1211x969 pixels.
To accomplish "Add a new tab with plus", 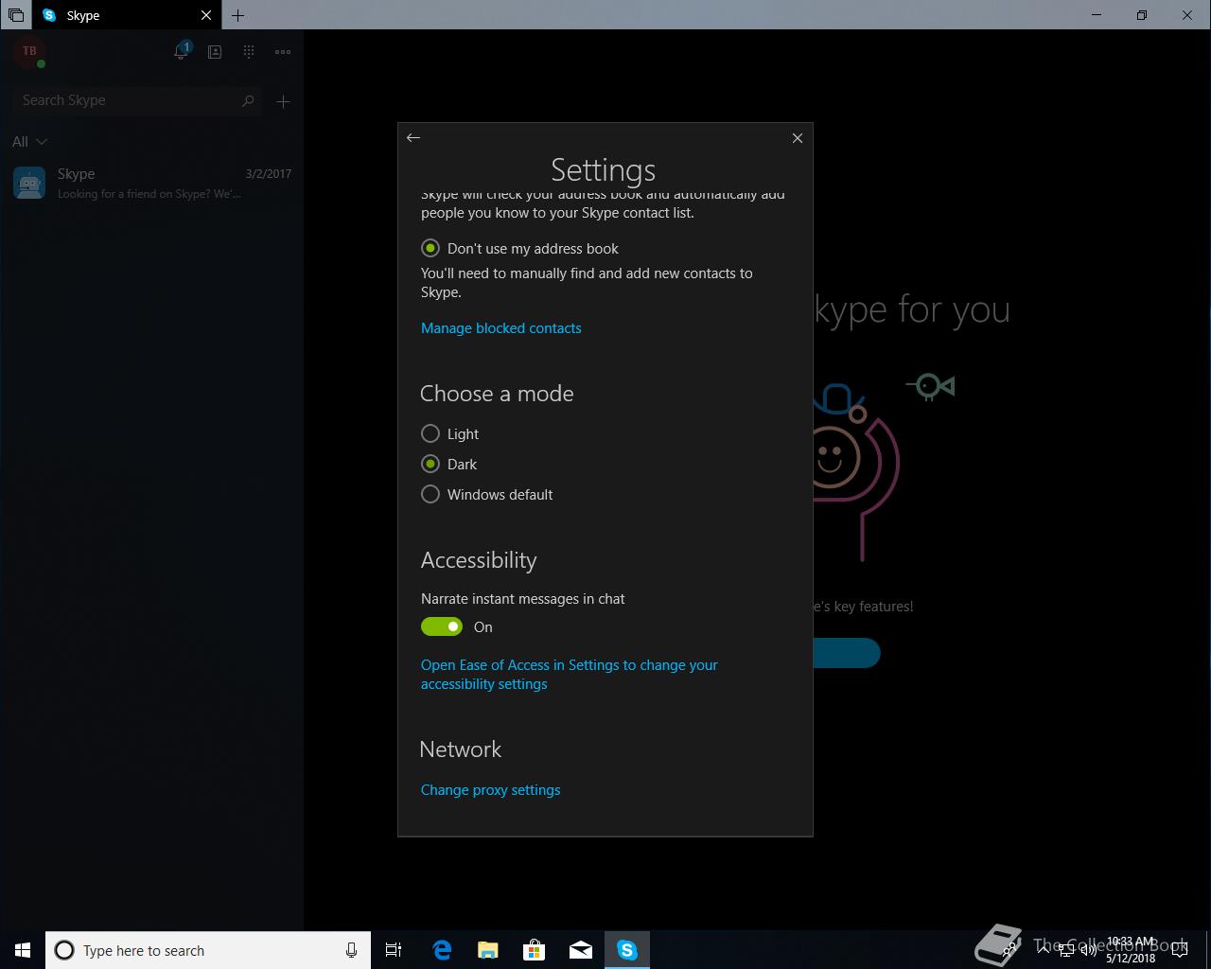I will [237, 16].
